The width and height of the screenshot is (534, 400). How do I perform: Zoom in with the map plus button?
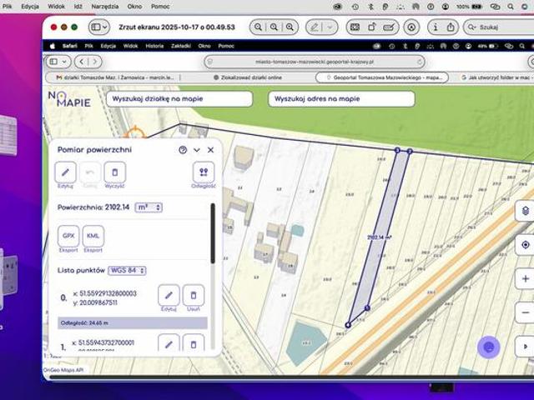[525, 278]
